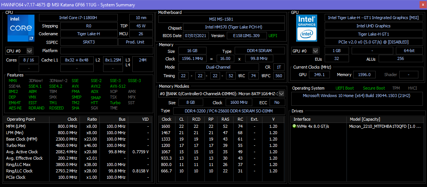This screenshot has height=187, width=427.
Task: Click the Model [Capacity] column header
Action: (385, 119)
